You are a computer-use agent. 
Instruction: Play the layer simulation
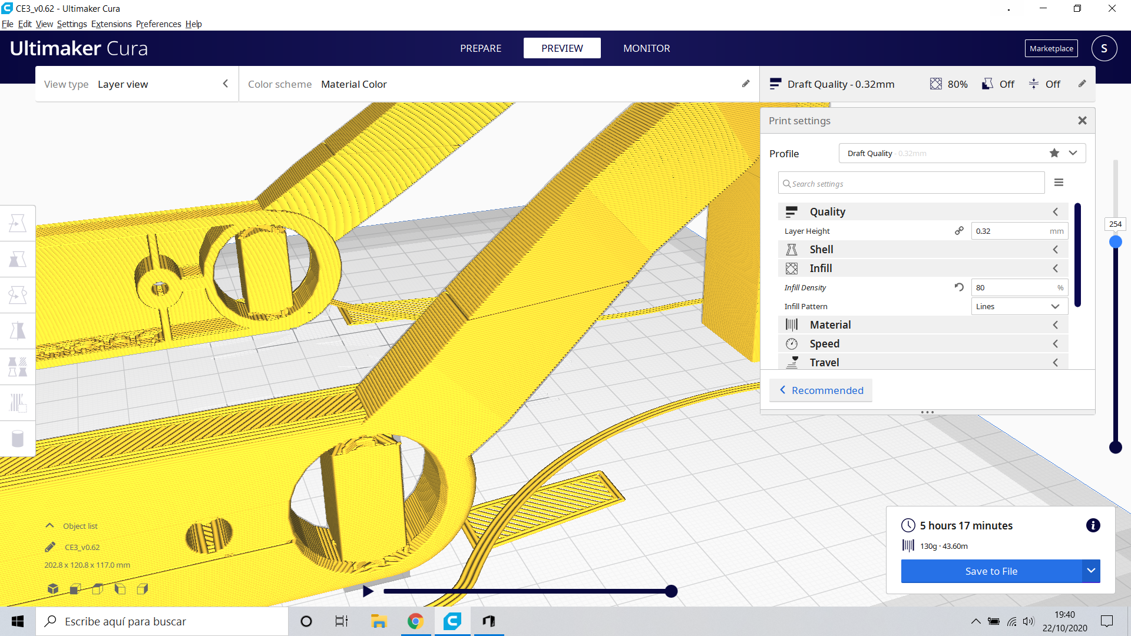click(x=368, y=591)
